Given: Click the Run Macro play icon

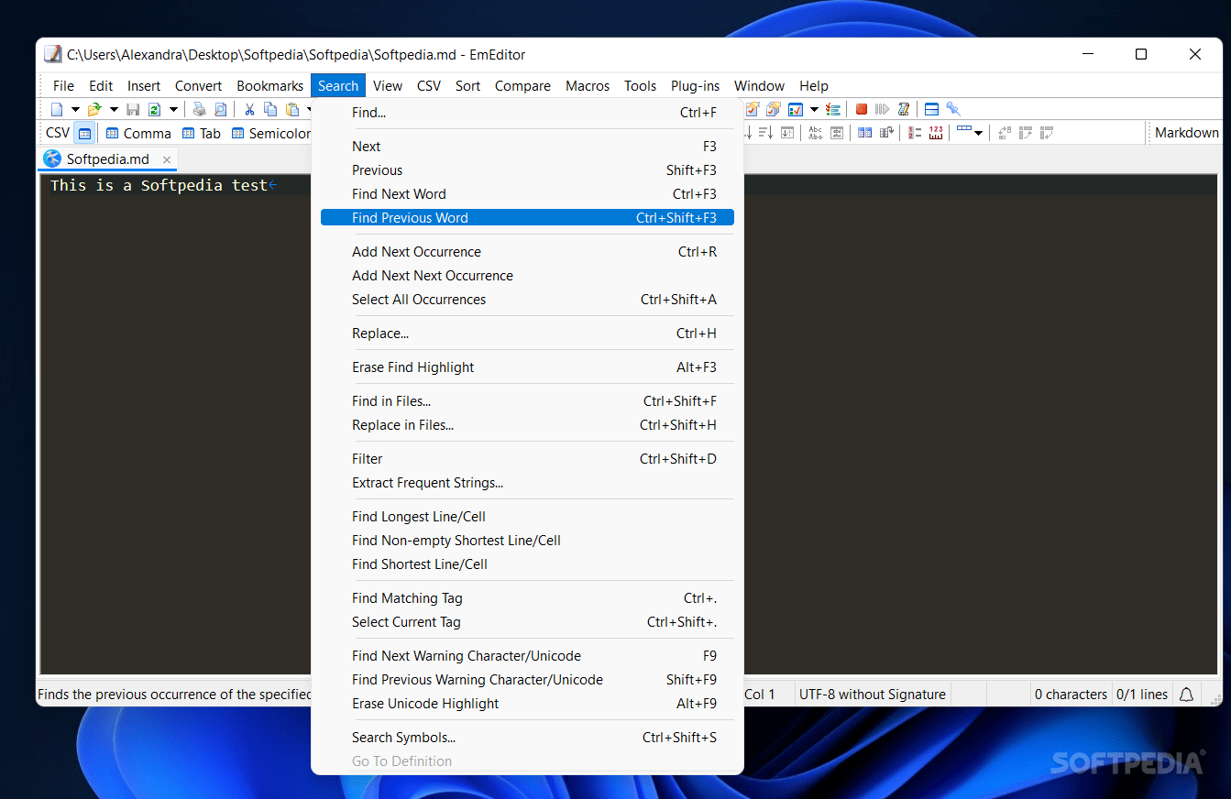Looking at the screenshot, I should pos(883,109).
